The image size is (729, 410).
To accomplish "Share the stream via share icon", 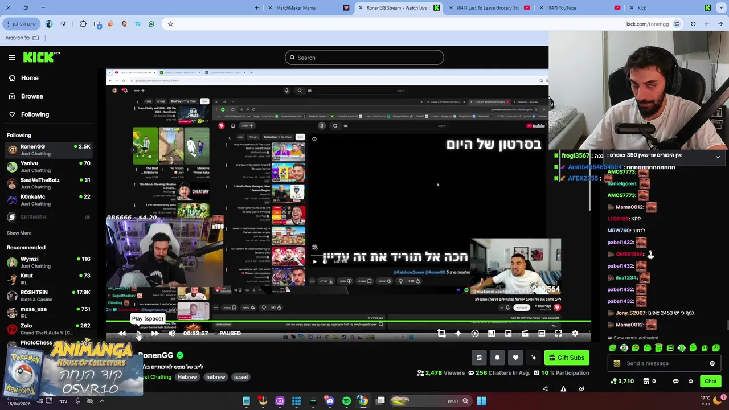I will tap(545, 389).
